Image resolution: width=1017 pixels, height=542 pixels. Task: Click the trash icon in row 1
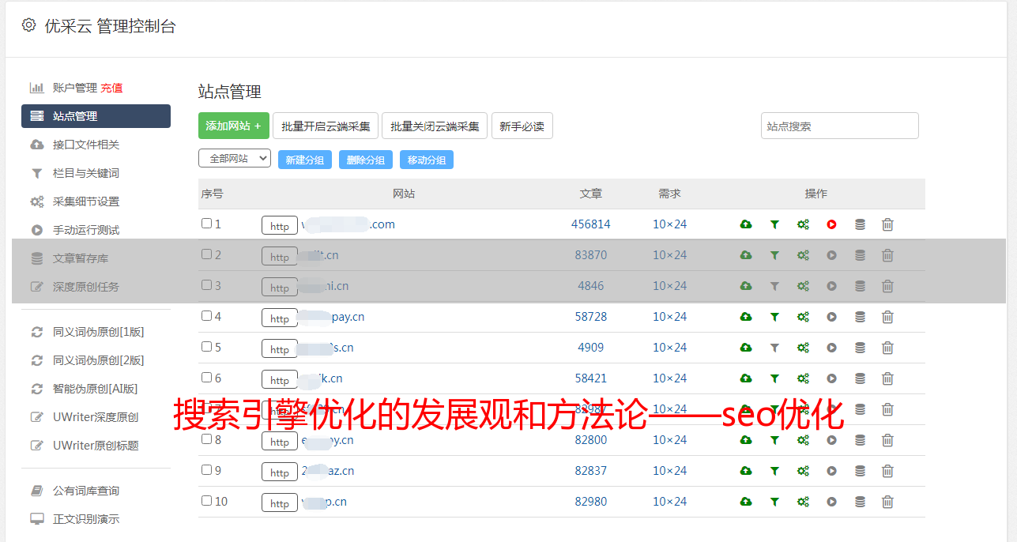[887, 224]
